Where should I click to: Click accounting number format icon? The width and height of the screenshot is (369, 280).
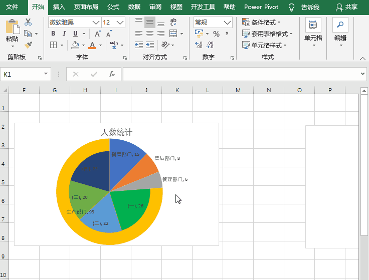pos(199,34)
